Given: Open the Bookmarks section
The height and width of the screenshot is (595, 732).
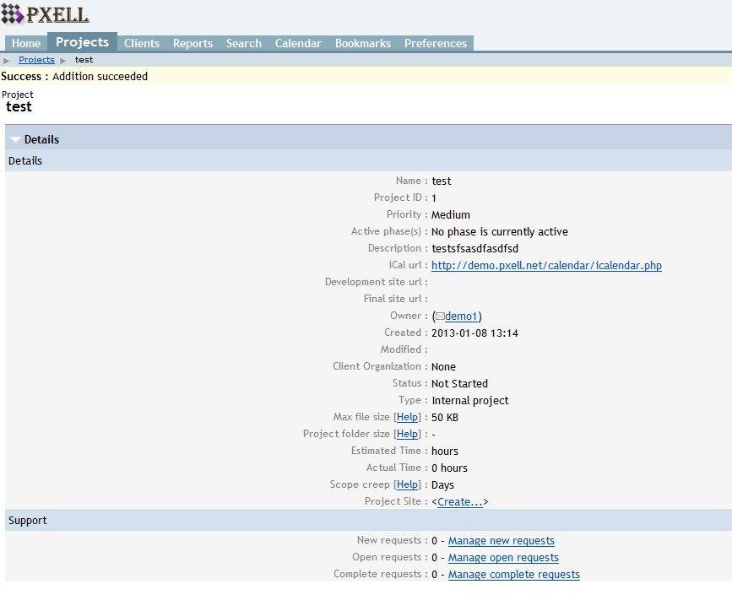Looking at the screenshot, I should pos(362,43).
